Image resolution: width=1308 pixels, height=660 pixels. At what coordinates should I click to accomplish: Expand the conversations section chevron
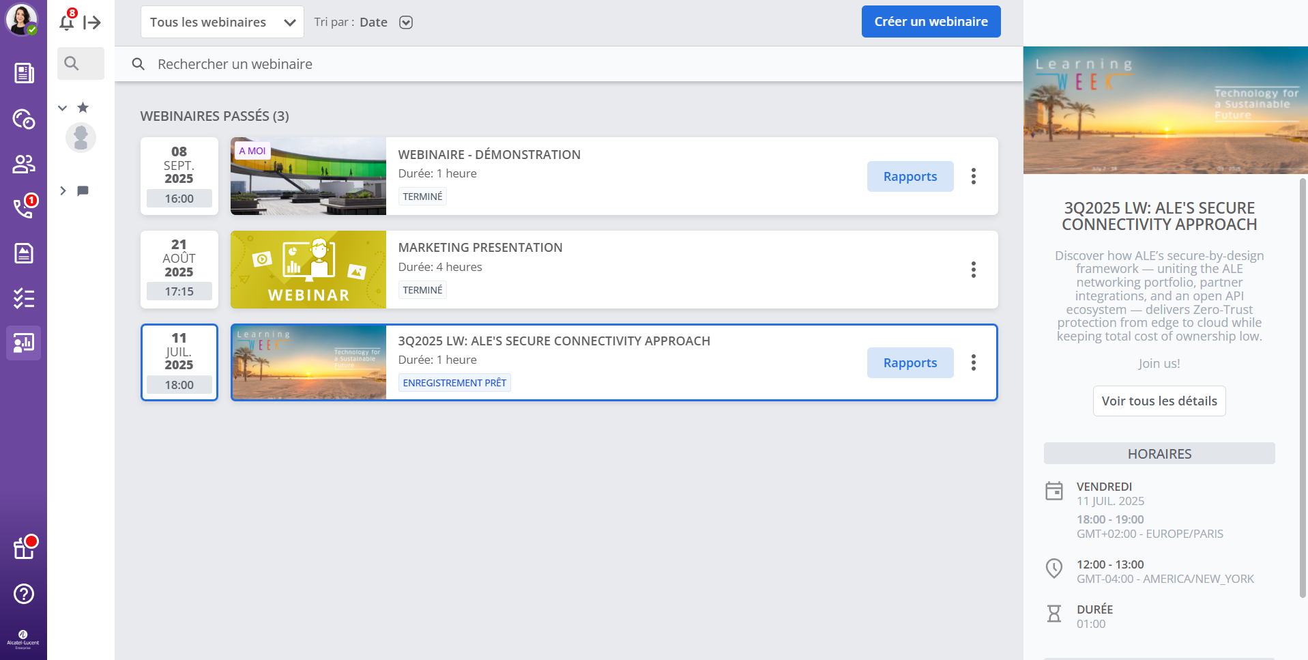63,190
